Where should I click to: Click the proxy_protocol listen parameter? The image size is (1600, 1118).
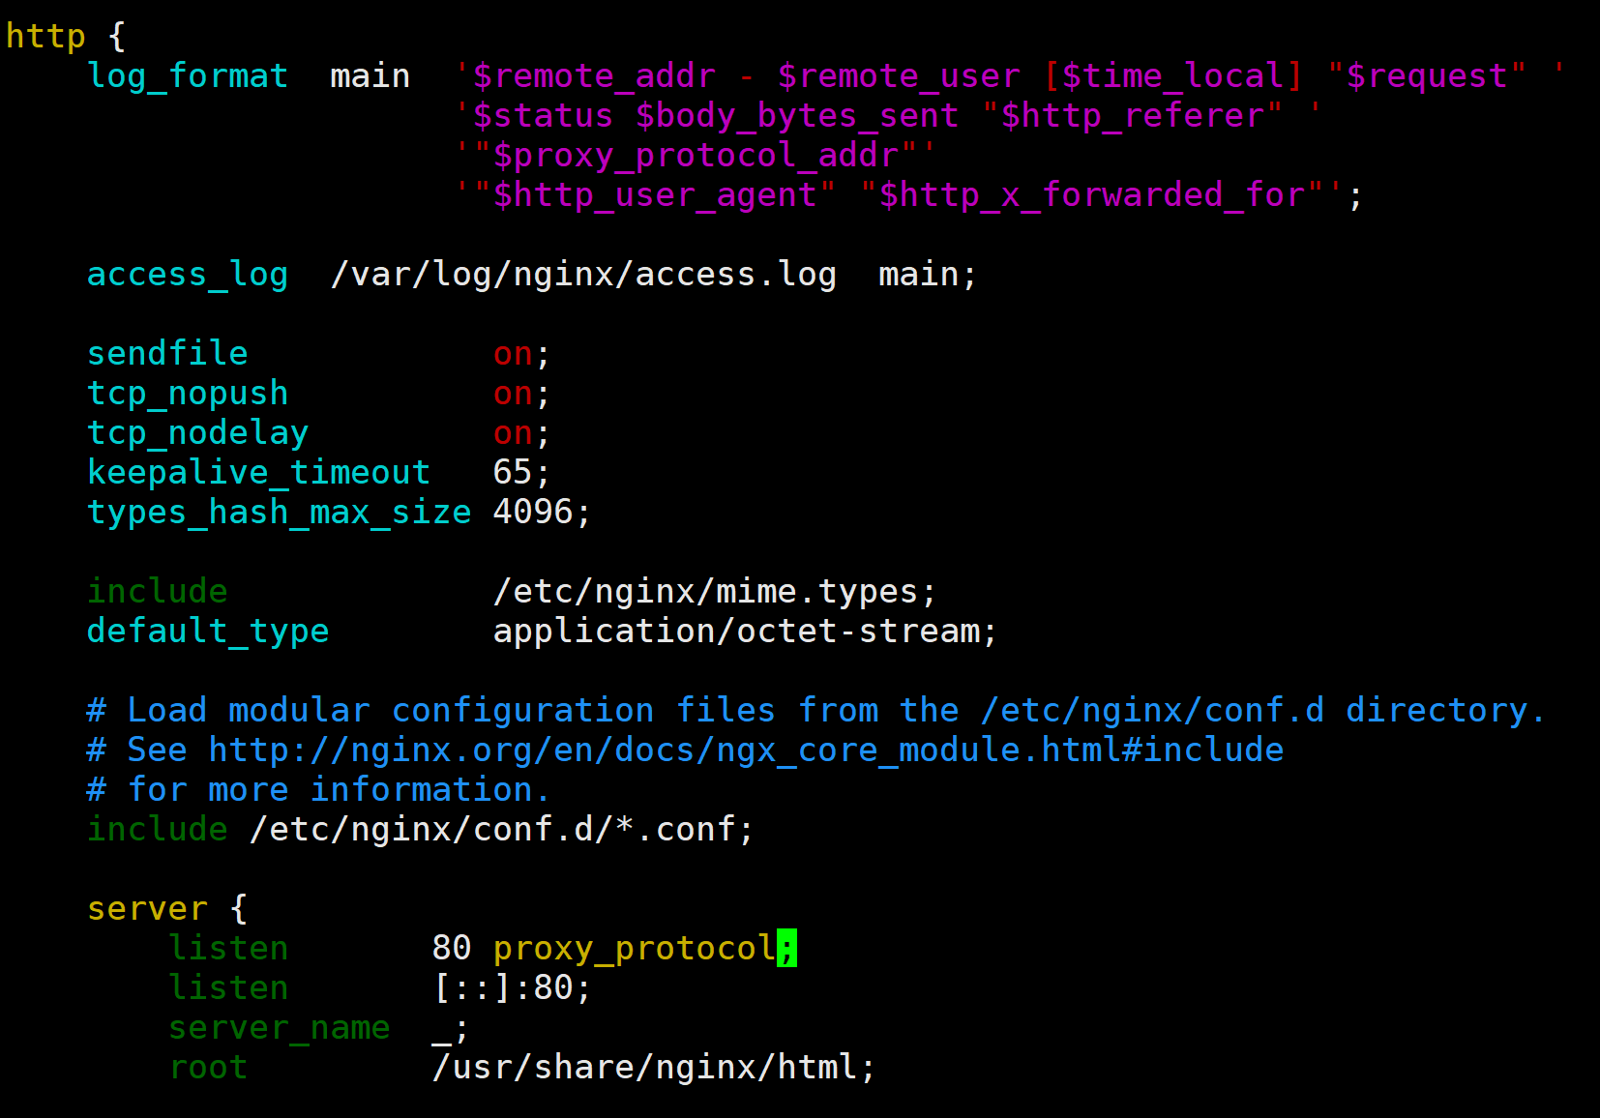point(634,949)
